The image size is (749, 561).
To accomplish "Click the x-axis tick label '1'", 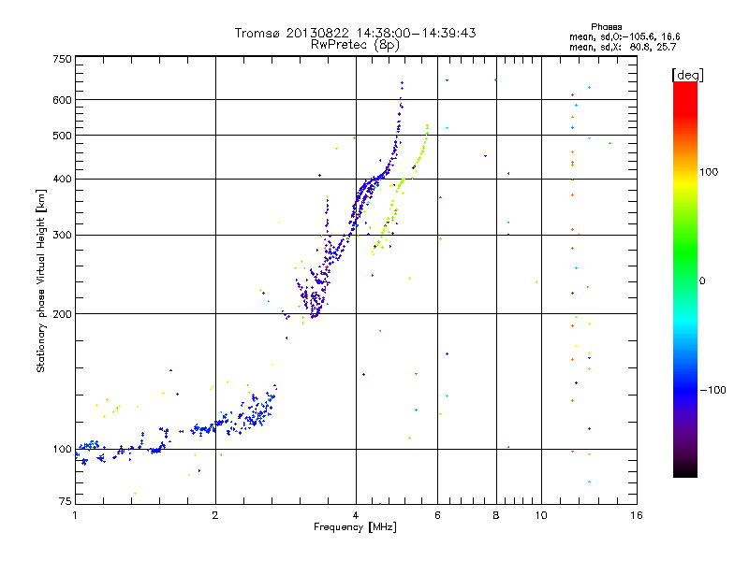I will coord(75,515).
